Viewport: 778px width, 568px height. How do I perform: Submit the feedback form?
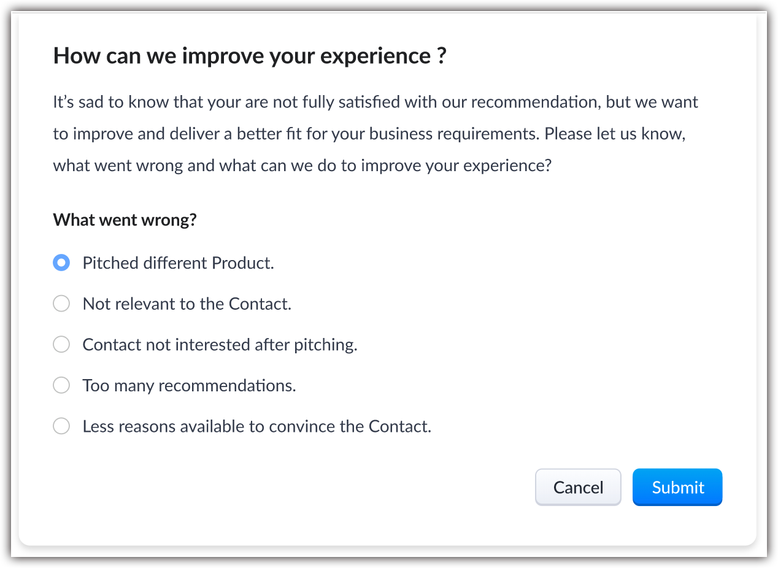pos(677,488)
